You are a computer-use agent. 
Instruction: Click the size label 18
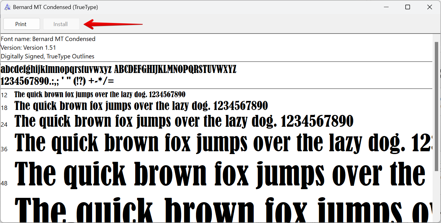[4, 108]
